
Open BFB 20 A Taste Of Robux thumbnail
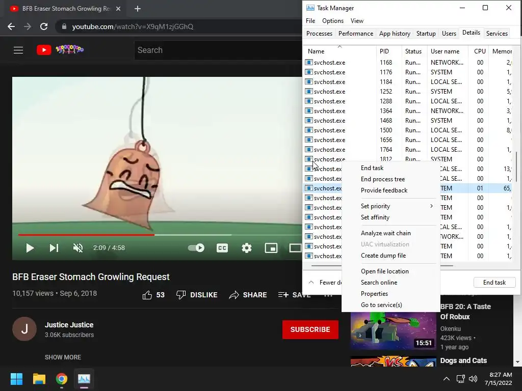click(x=393, y=331)
